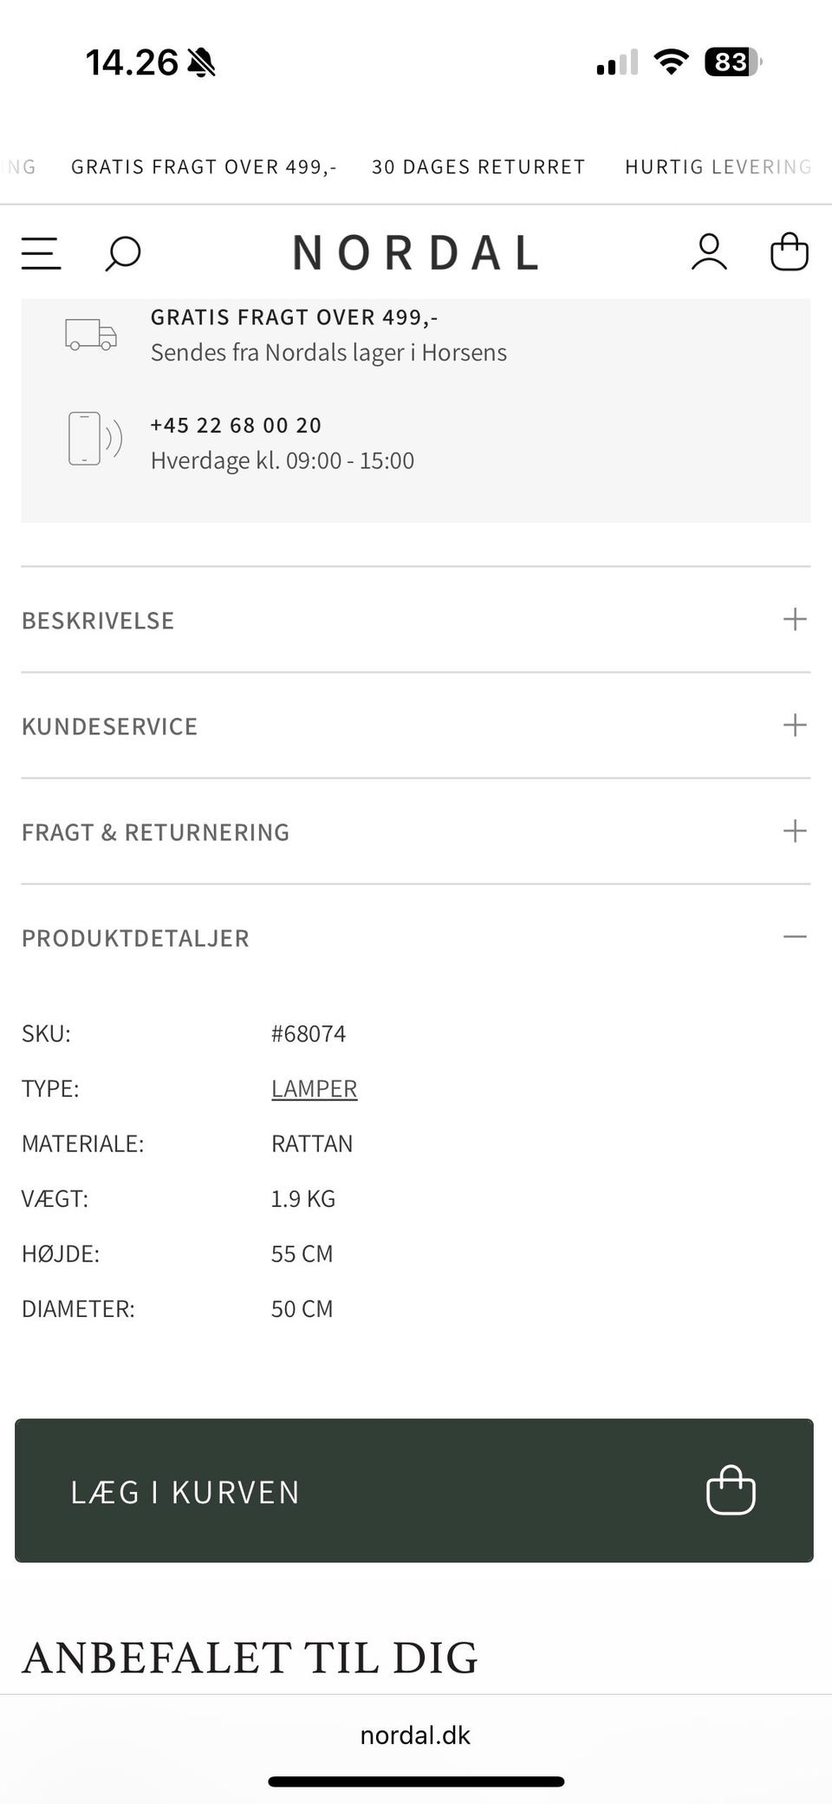This screenshot has width=832, height=1804.
Task: Tap the search magnifier icon
Action: pos(122,253)
